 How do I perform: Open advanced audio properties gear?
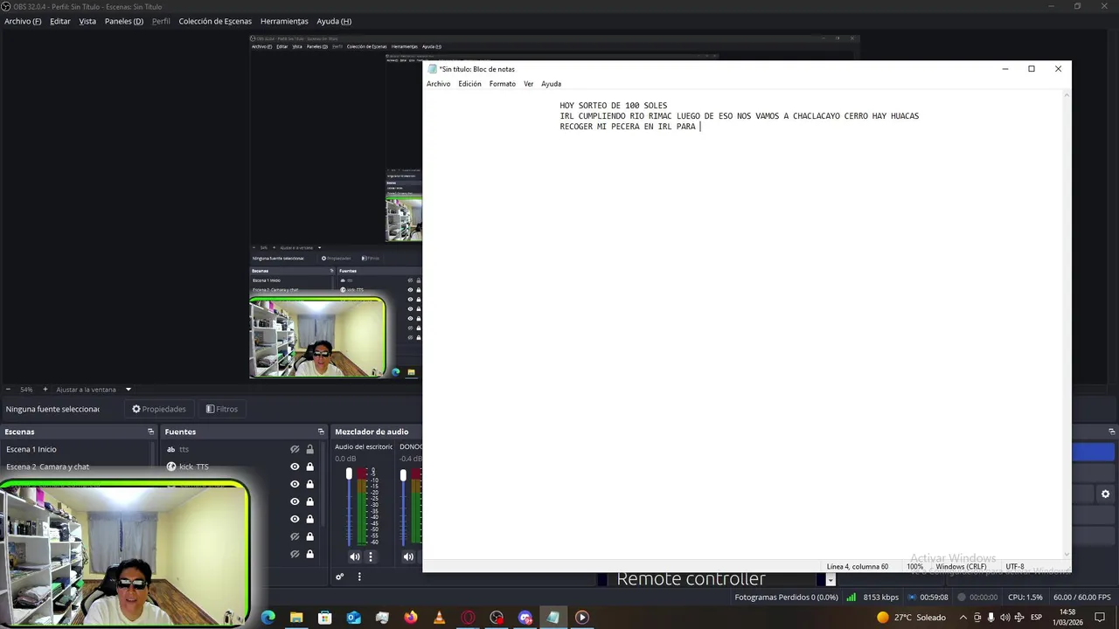click(340, 577)
